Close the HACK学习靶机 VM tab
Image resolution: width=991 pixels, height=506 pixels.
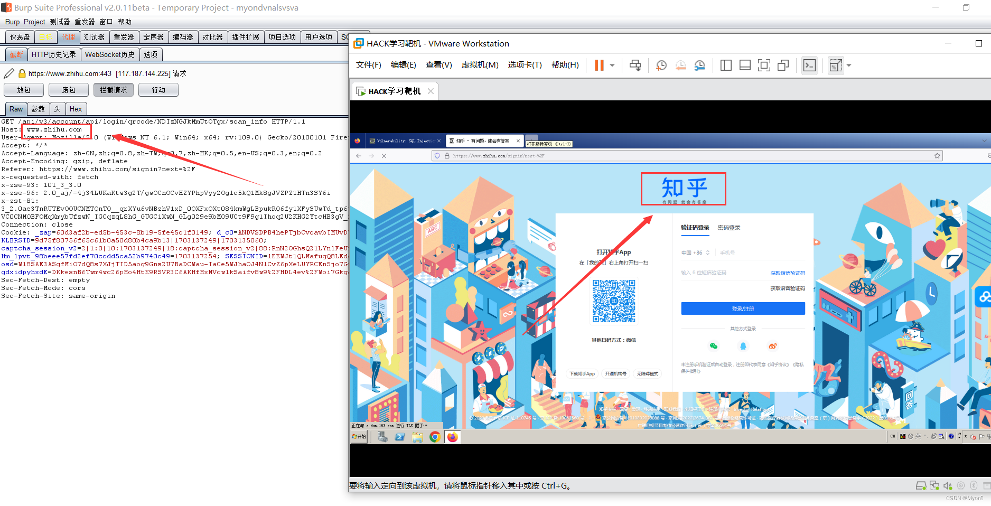click(431, 91)
